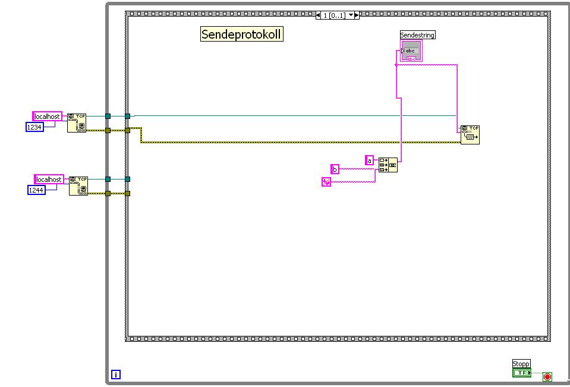Click the upper localhost address constant
The image size is (570, 387).
(x=48, y=117)
